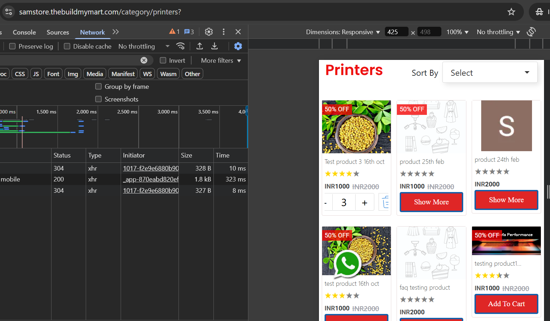This screenshot has width=550, height=321.
Task: Filter requests by Font type
Action: point(53,74)
